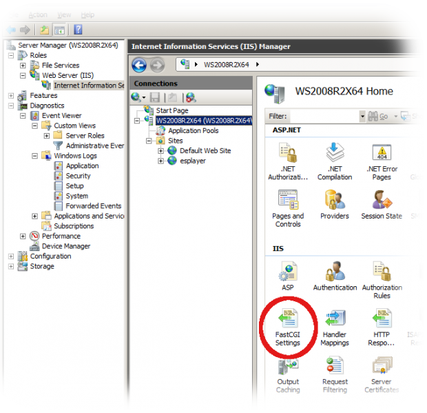
Task: Expand the esplayer site node
Action: coord(161,161)
